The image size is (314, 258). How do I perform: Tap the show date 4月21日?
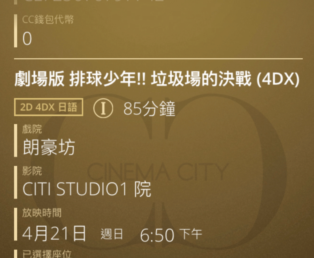[x=54, y=233]
